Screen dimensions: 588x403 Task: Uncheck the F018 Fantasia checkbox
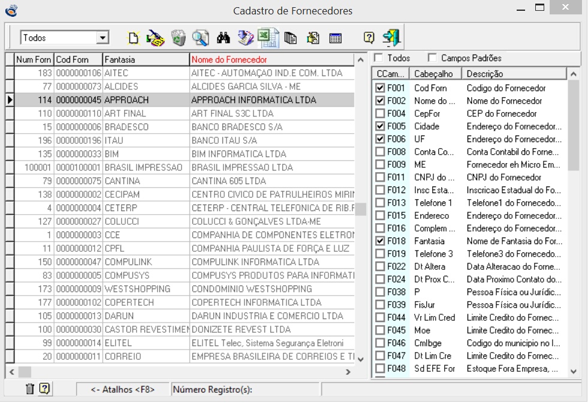[380, 241]
